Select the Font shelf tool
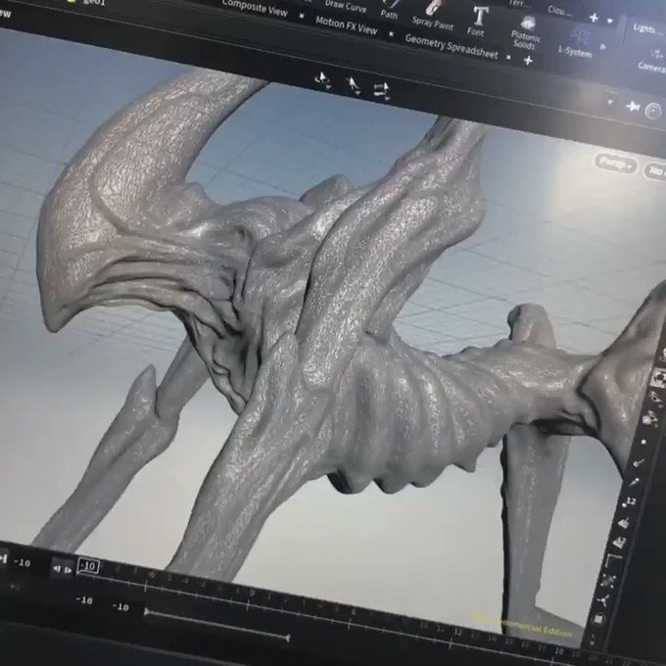 point(477,23)
